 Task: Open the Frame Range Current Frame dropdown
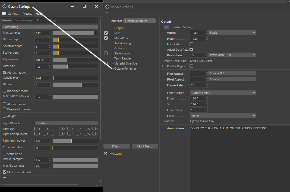tap(223, 93)
